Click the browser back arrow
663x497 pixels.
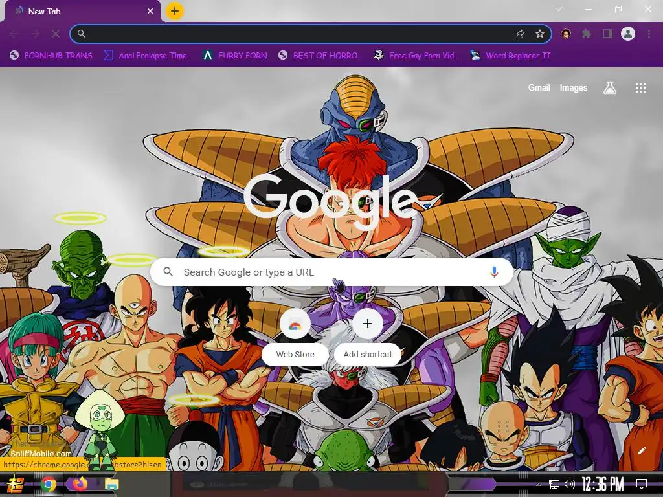click(x=14, y=34)
